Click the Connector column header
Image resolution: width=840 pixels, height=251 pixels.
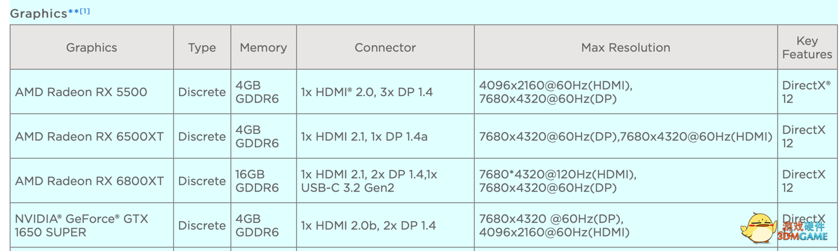[x=385, y=48]
